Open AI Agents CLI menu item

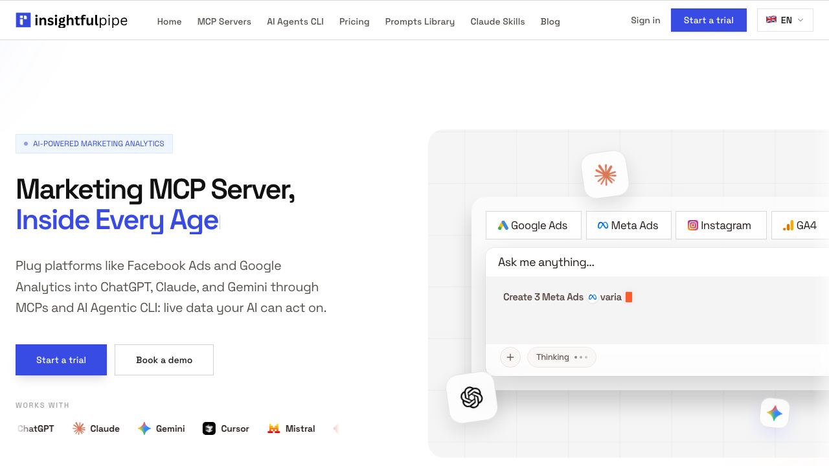coord(295,21)
